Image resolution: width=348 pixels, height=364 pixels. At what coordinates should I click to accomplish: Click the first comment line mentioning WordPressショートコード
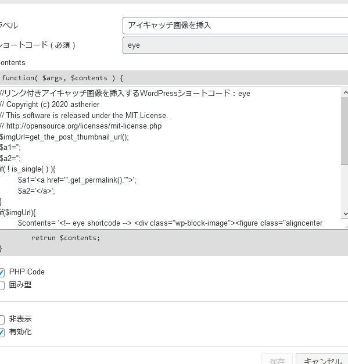tap(125, 93)
